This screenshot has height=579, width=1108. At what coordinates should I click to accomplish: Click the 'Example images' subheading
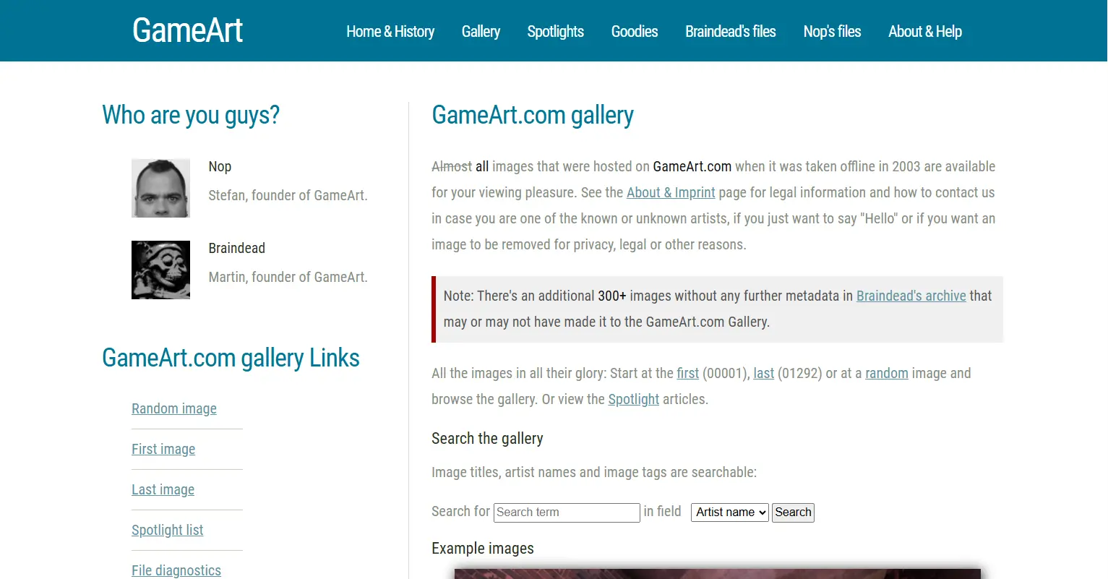pyautogui.click(x=483, y=549)
